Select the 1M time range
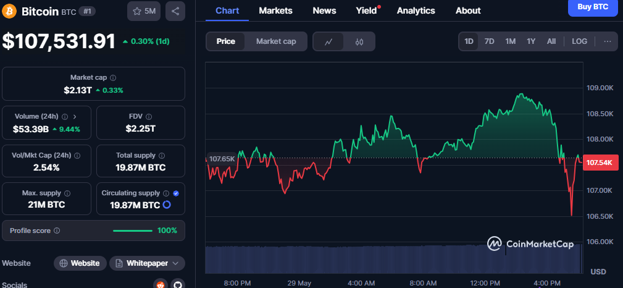The image size is (623, 288). tap(511, 41)
